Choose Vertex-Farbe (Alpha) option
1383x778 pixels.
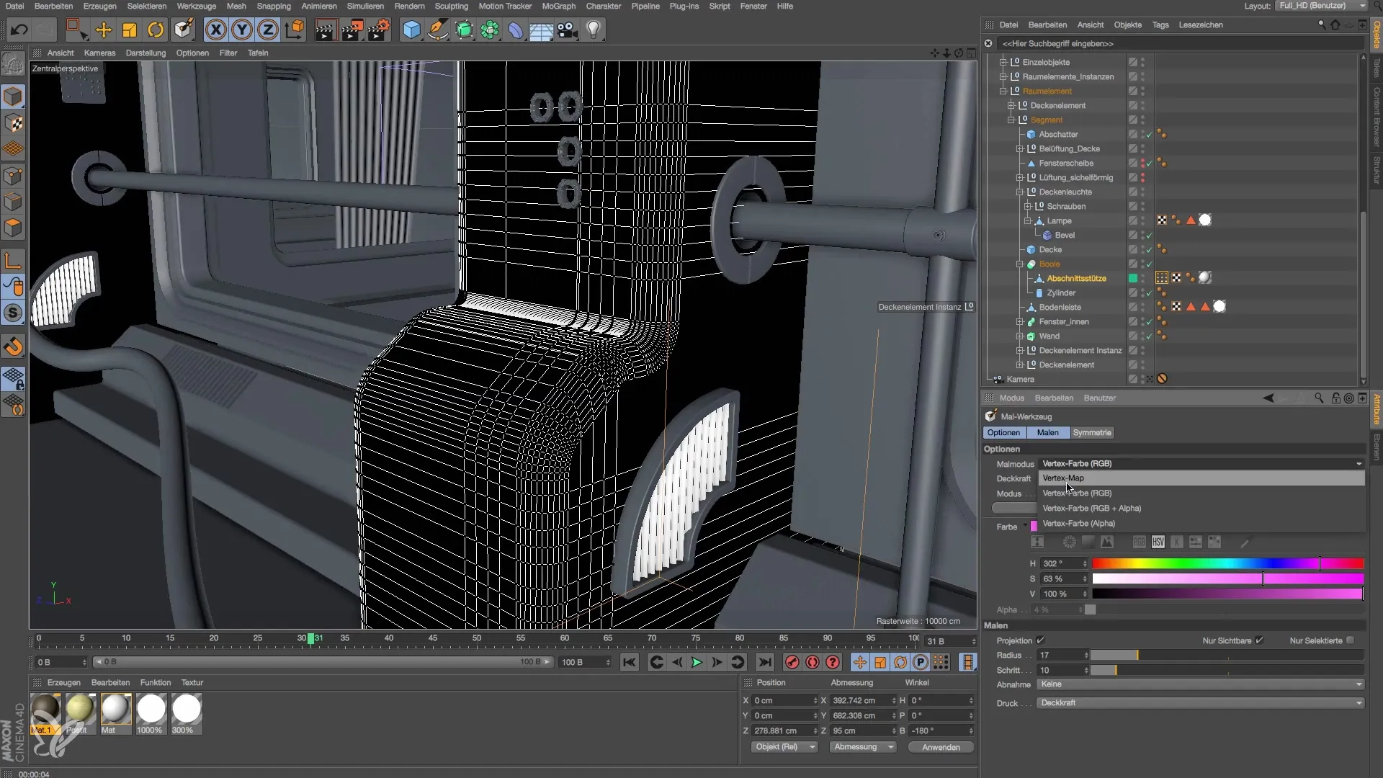click(x=1201, y=523)
